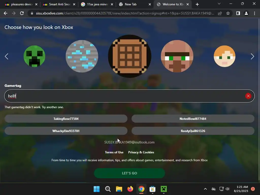
Task: Reload the page with refresh icon
Action: pos(22,13)
